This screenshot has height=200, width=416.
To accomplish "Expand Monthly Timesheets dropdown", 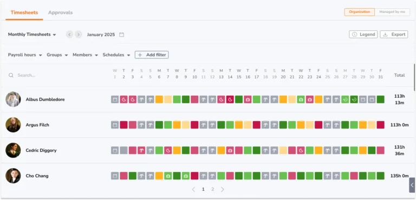I will coord(32,35).
